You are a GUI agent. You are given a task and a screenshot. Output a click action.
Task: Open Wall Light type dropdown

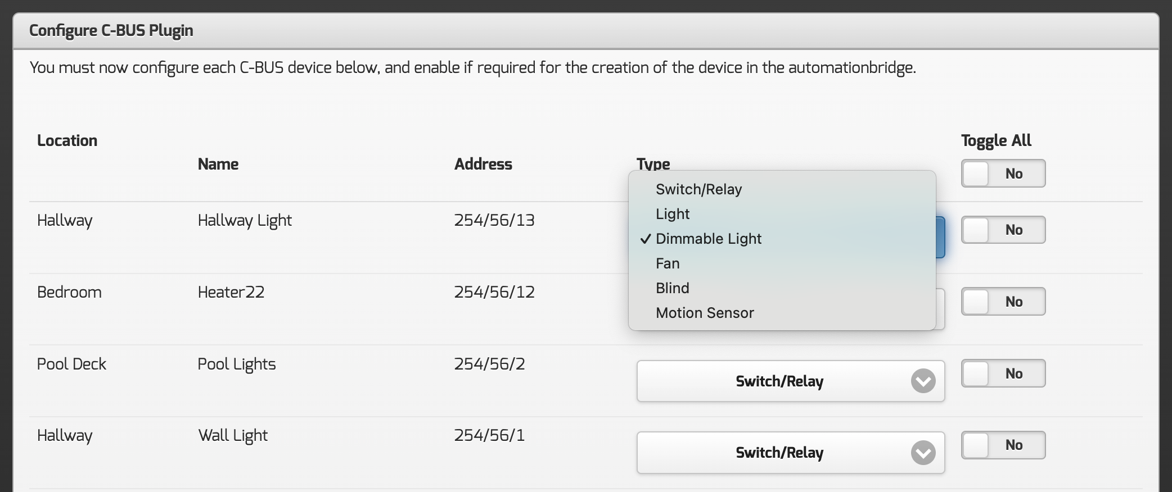(x=779, y=453)
